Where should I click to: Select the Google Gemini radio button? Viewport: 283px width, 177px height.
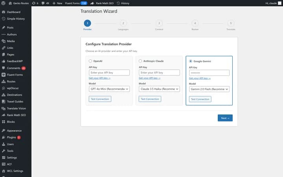190,61
